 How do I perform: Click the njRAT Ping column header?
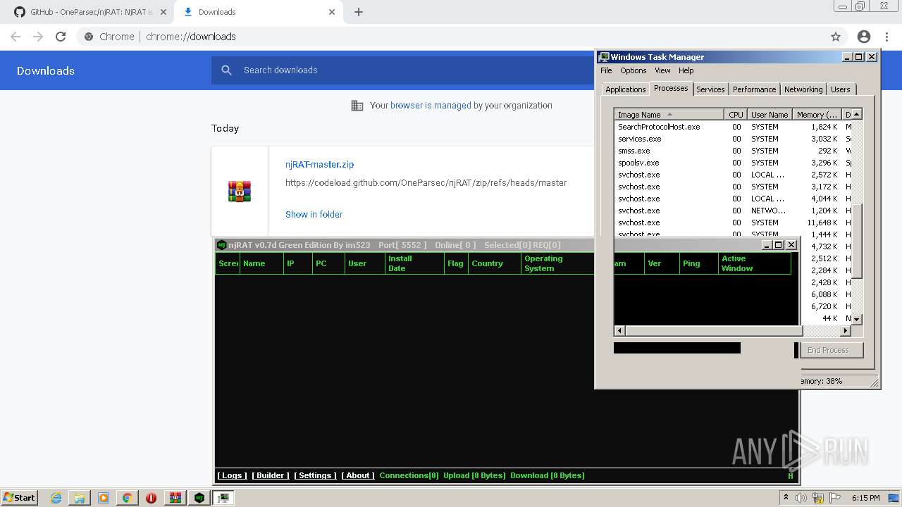[698, 263]
